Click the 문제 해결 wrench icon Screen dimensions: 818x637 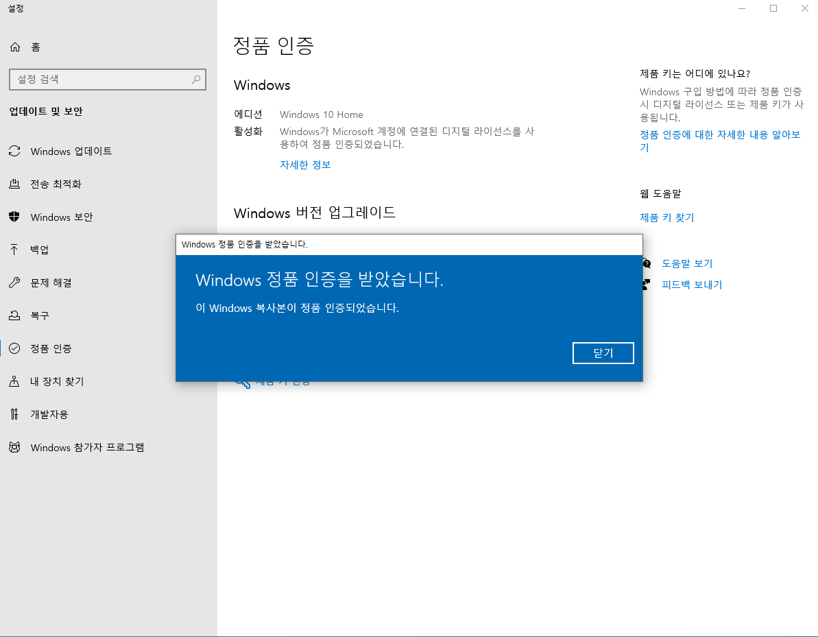tap(14, 283)
